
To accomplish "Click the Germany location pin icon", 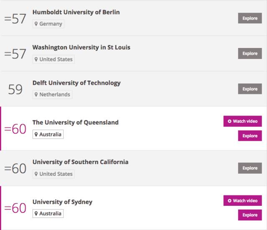I will (x=36, y=24).
